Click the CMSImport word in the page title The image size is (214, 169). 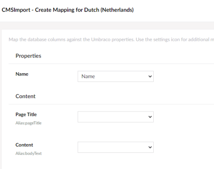pyautogui.click(x=16, y=10)
